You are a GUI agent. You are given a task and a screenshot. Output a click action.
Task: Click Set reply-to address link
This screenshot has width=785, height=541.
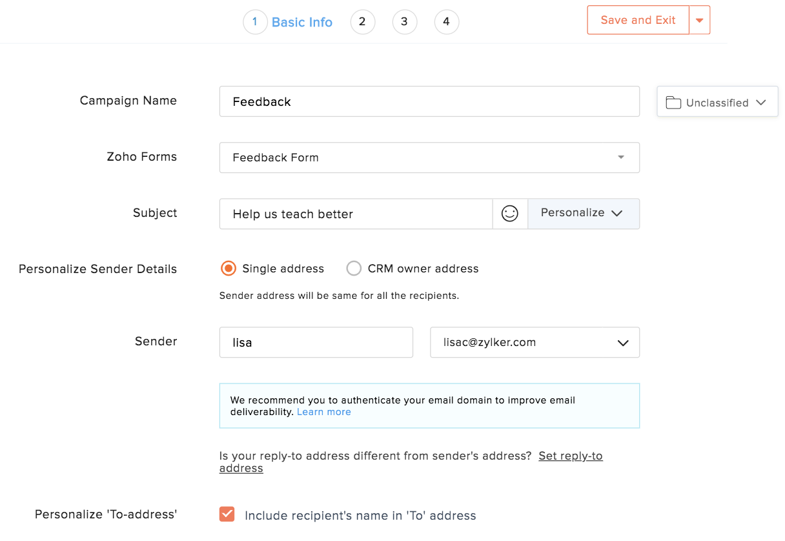[570, 456]
